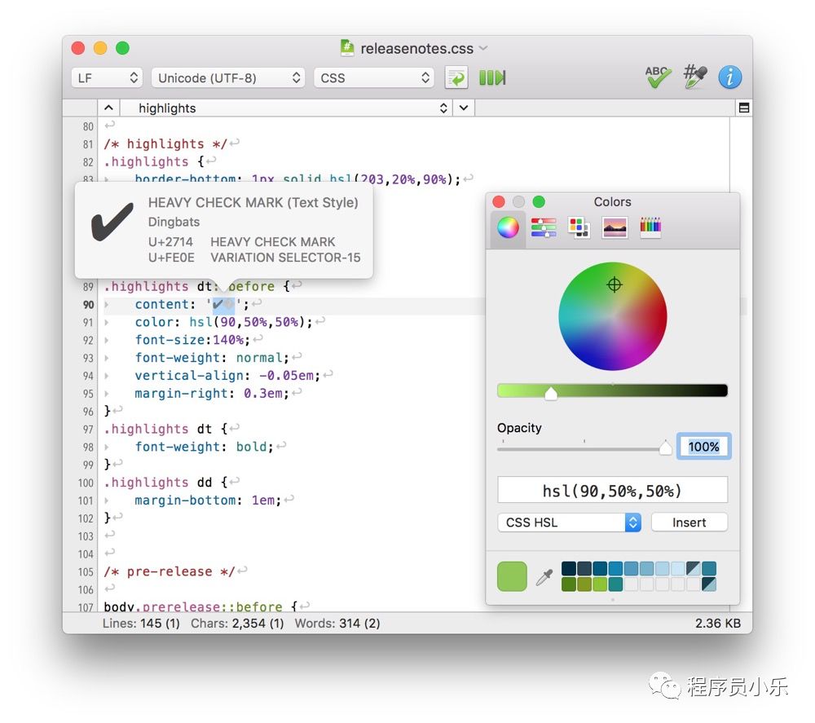Click 'Chars: 2,354 (1)' in the status bar

(x=237, y=624)
